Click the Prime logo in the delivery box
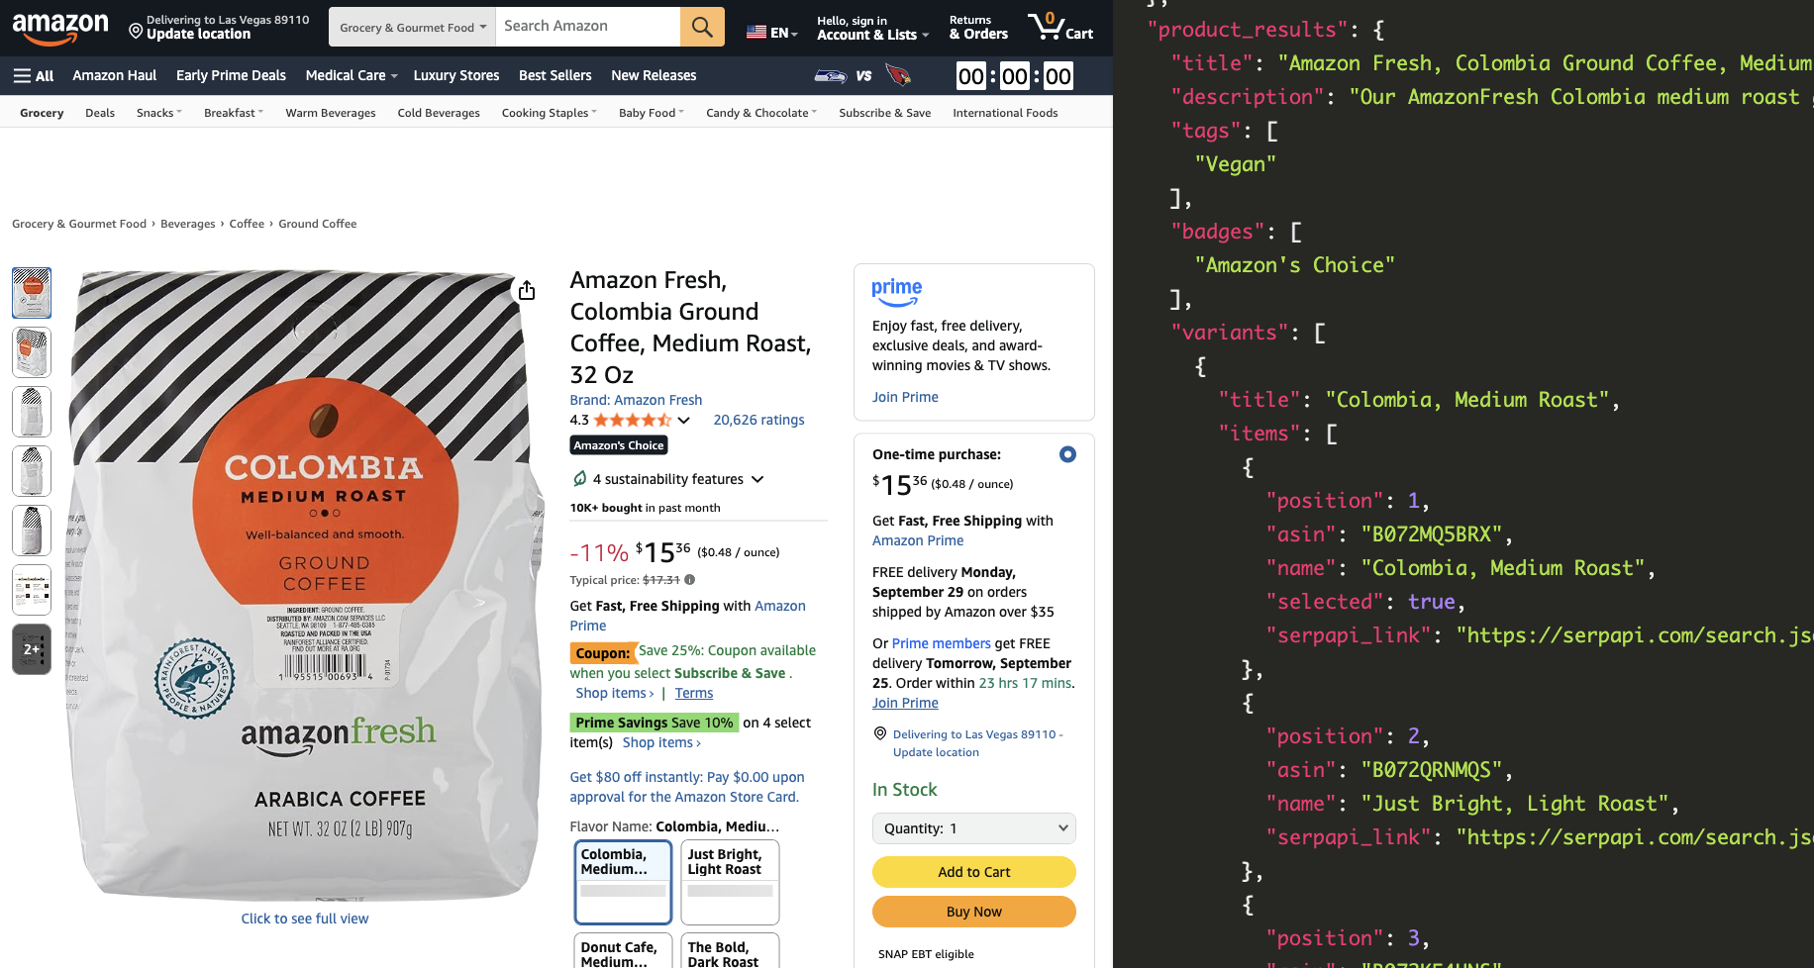Image resolution: width=1814 pixels, height=968 pixels. [896, 292]
